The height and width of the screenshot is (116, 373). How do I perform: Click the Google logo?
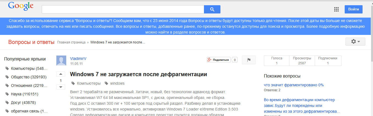(21, 6)
